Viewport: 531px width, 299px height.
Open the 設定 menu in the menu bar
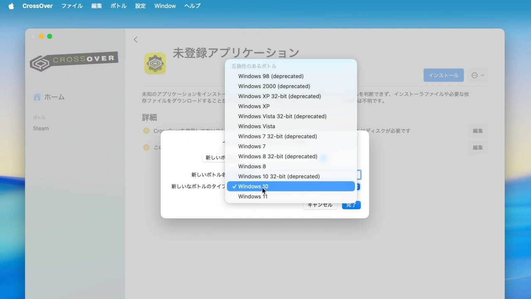[x=141, y=6]
